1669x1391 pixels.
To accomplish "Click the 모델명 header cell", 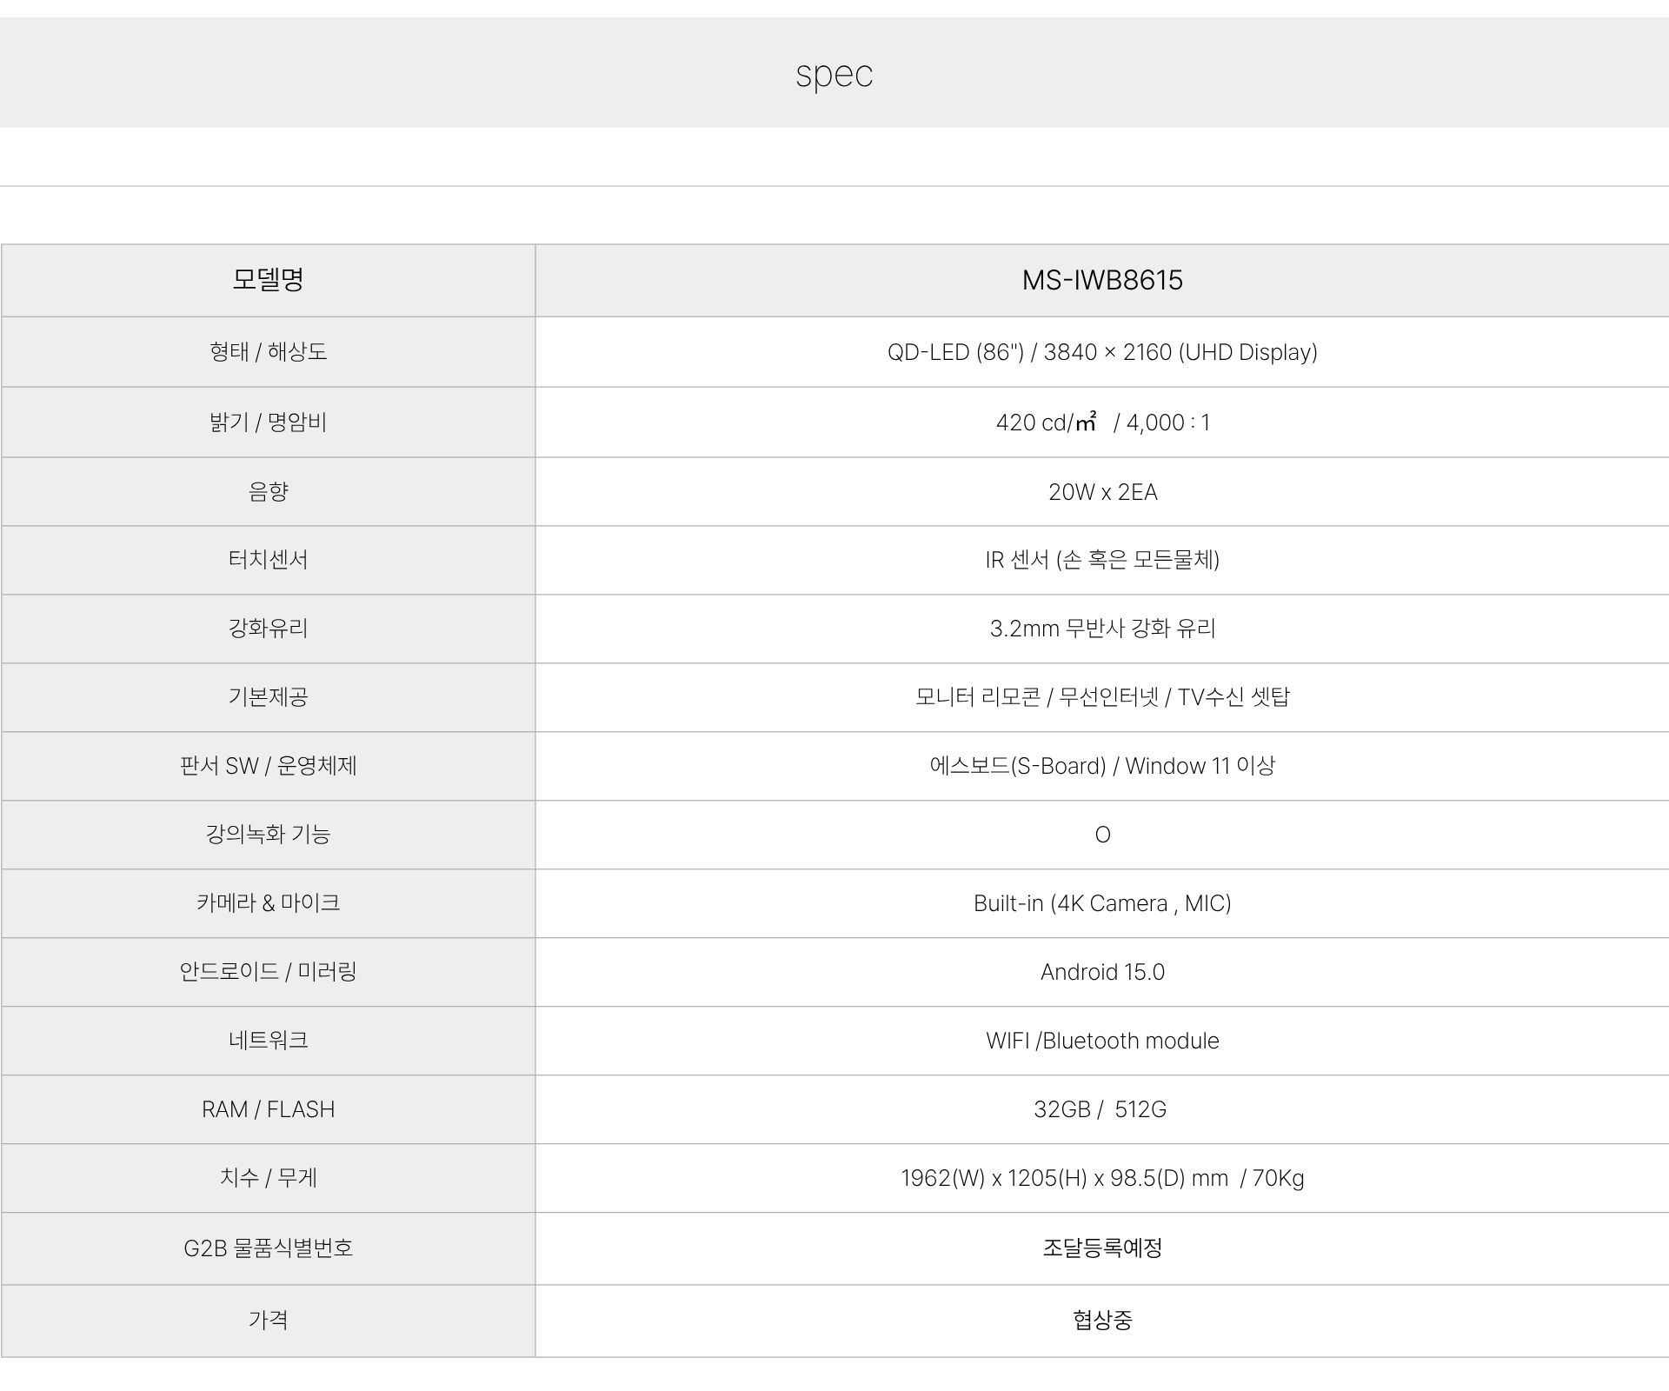I will pyautogui.click(x=268, y=280).
